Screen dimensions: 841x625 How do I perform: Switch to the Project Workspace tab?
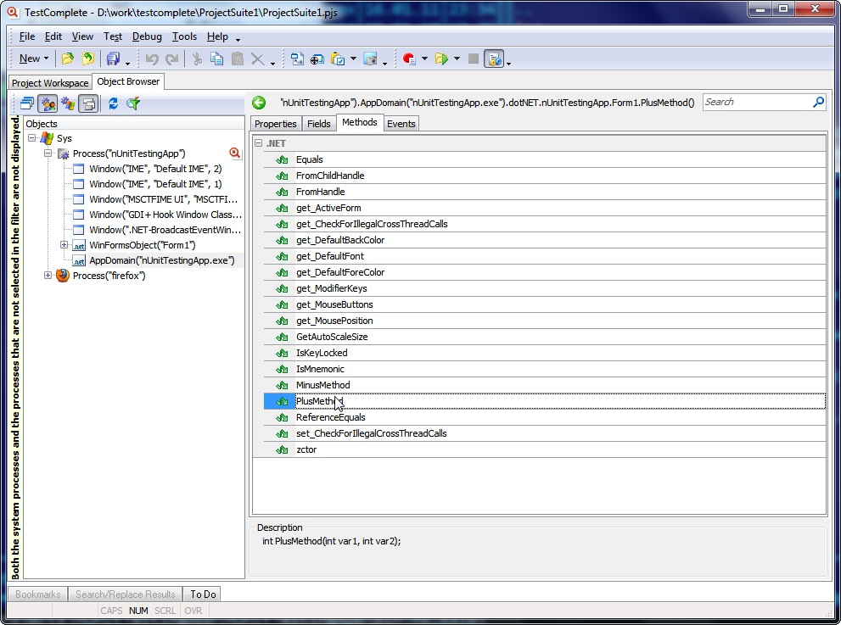pos(50,83)
